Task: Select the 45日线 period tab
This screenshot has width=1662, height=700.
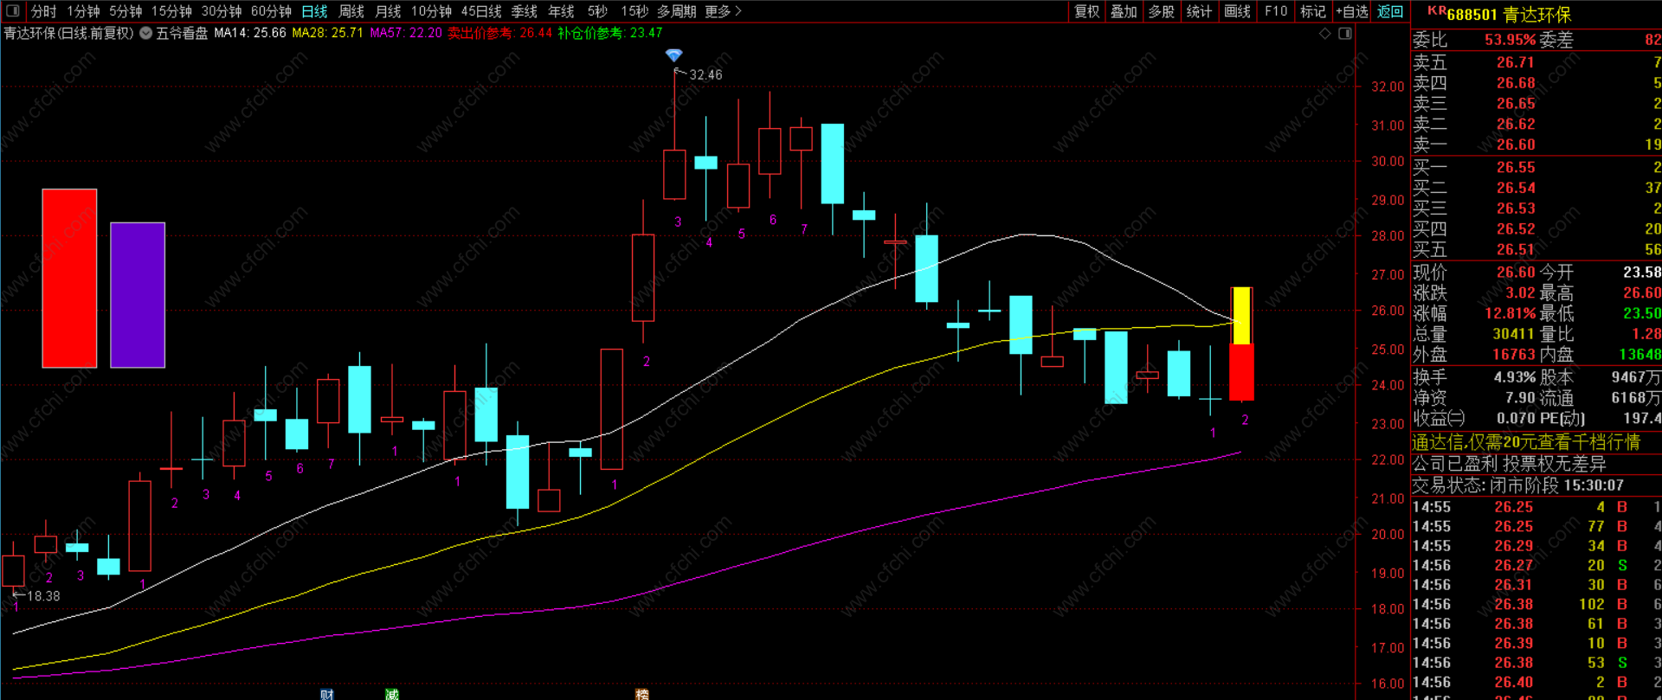Action: [x=481, y=11]
